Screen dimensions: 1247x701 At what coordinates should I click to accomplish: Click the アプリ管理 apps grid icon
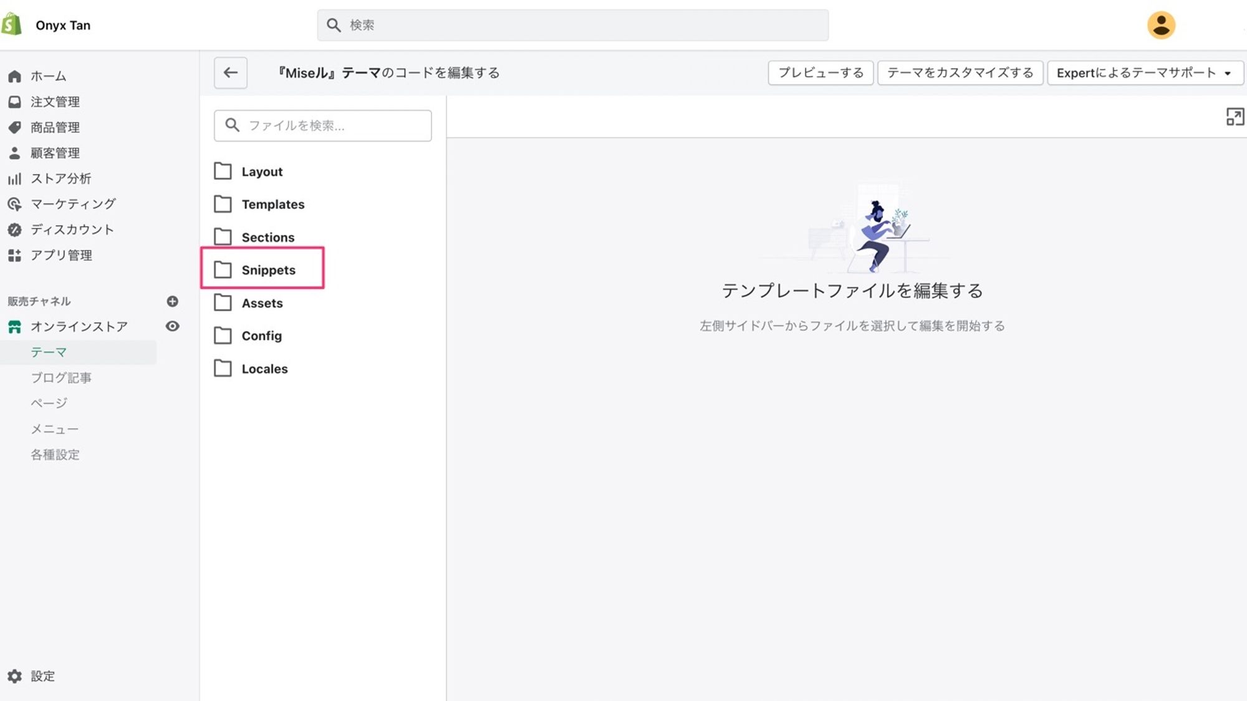(x=14, y=255)
